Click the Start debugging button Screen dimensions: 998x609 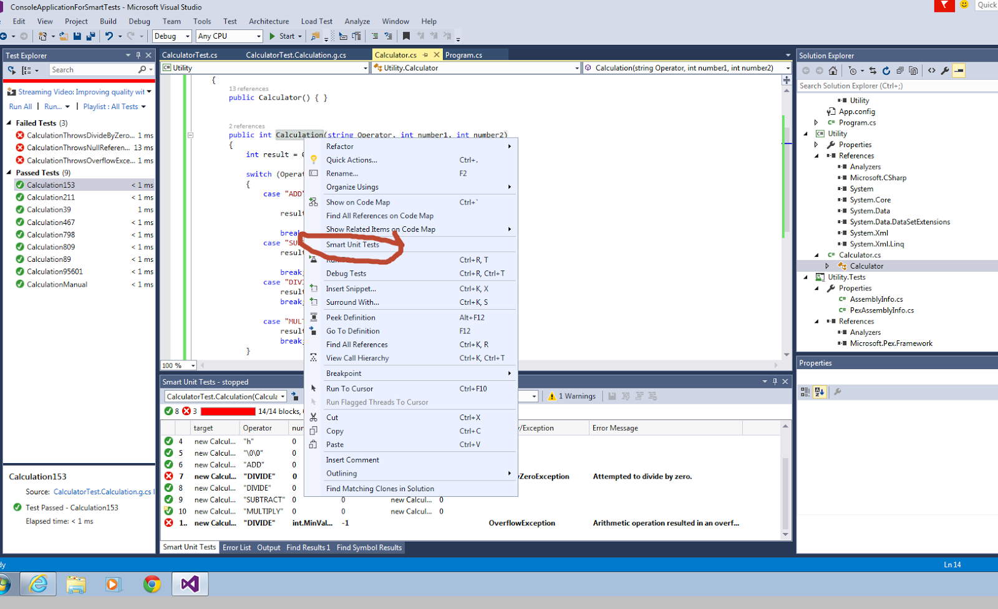(x=282, y=36)
